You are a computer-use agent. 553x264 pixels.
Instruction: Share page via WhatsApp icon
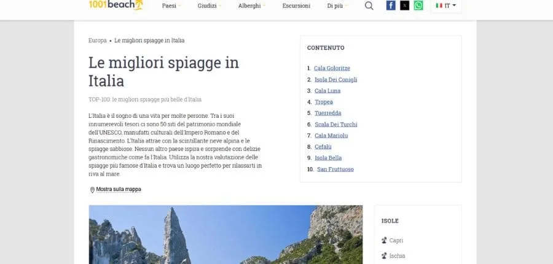418,6
